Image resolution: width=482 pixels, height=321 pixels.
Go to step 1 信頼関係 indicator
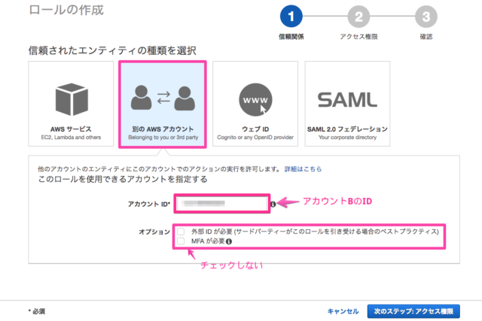point(291,17)
